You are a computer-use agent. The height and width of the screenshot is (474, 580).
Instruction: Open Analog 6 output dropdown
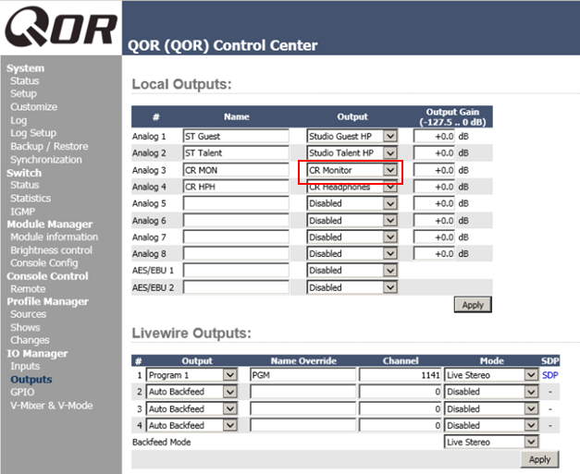[352, 220]
